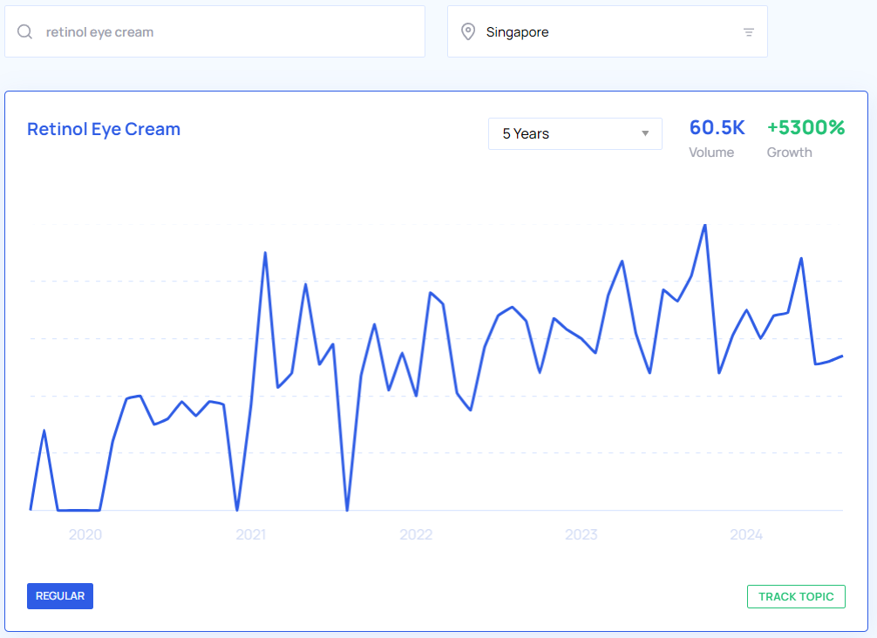Image resolution: width=877 pixels, height=638 pixels.
Task: Click the 60.5K volume figure
Action: [717, 128]
